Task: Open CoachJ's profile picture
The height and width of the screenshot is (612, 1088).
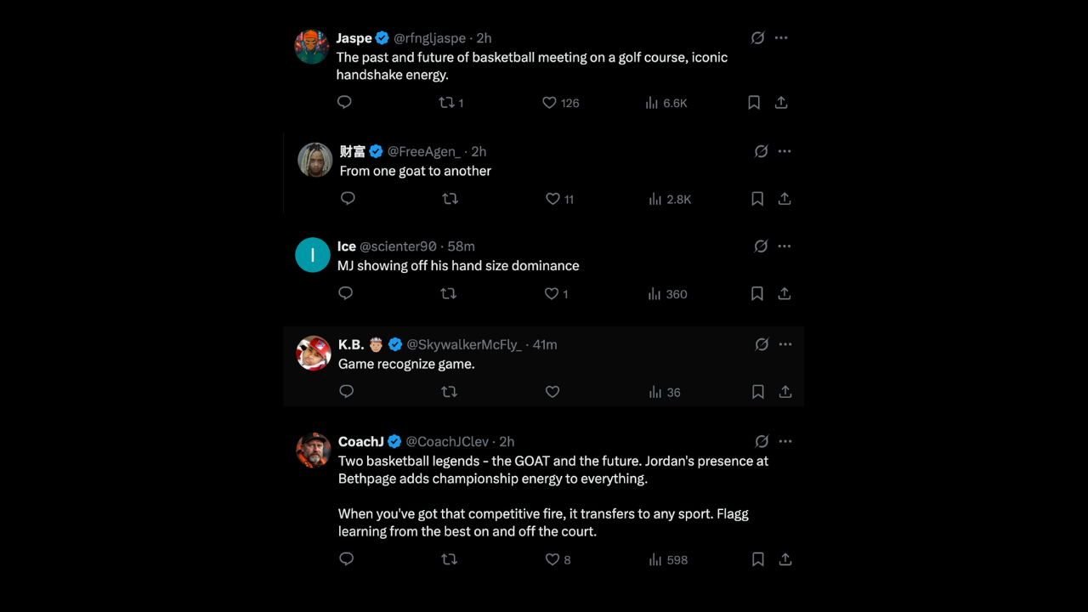Action: 313,450
